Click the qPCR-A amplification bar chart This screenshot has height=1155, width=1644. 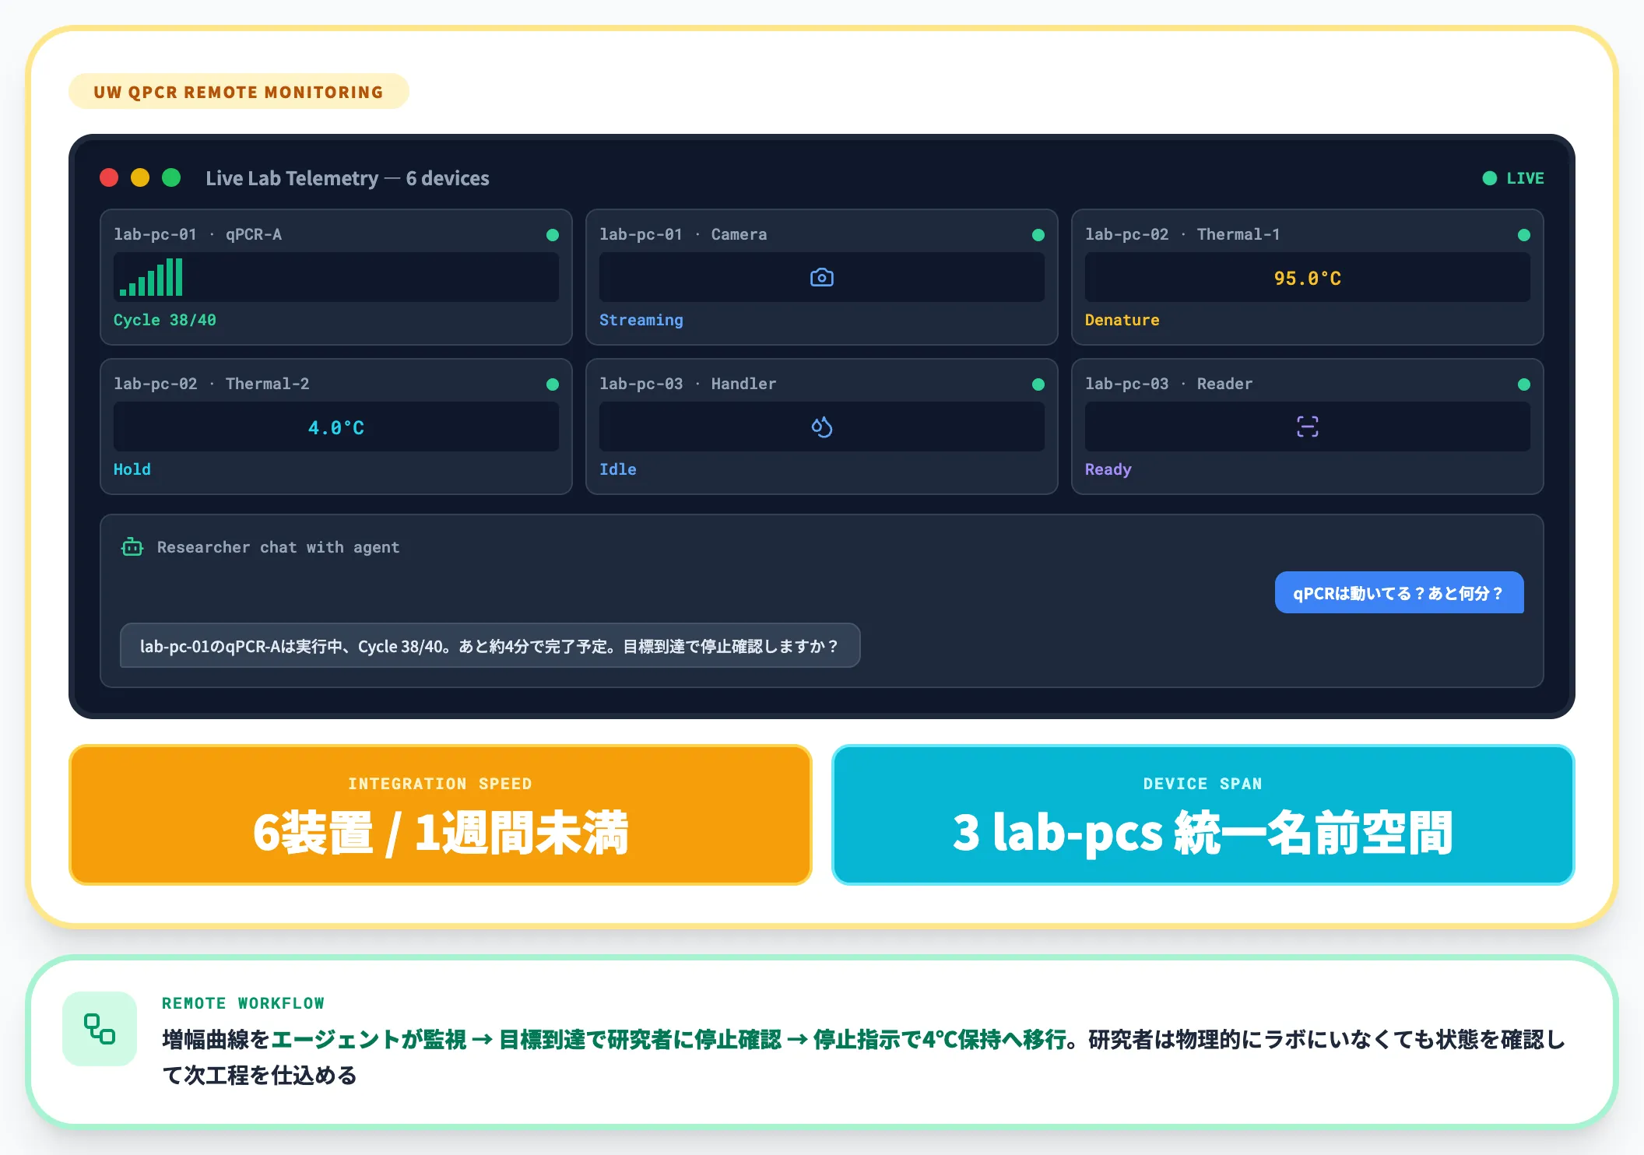(x=152, y=277)
